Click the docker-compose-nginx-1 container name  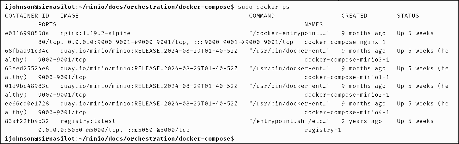[345, 42]
